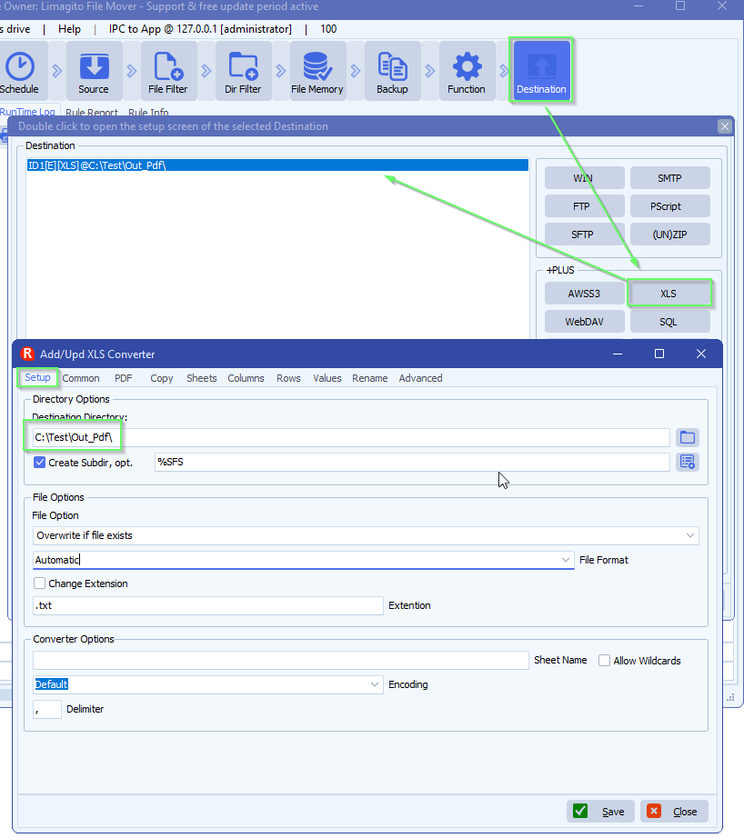Uncheck the Create Subdir option
Image resolution: width=744 pixels, height=838 pixels.
[x=38, y=462]
